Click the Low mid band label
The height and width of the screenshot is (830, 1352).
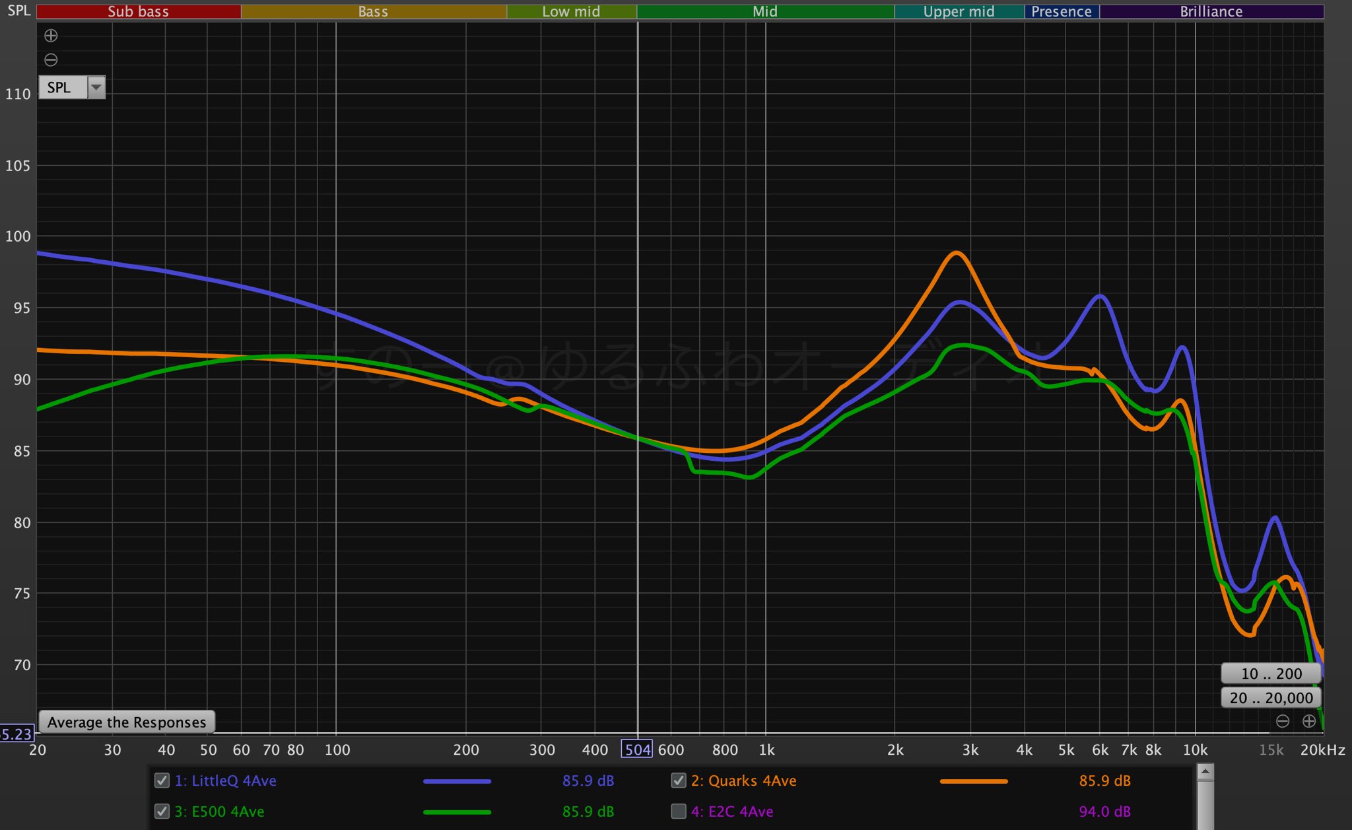[x=571, y=11]
